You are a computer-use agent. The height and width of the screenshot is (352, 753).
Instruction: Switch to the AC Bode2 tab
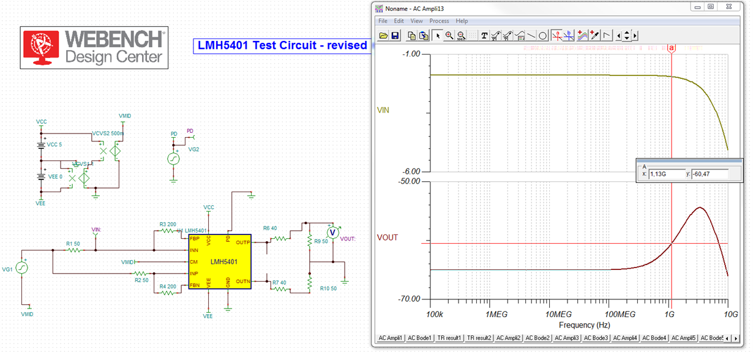click(x=539, y=338)
